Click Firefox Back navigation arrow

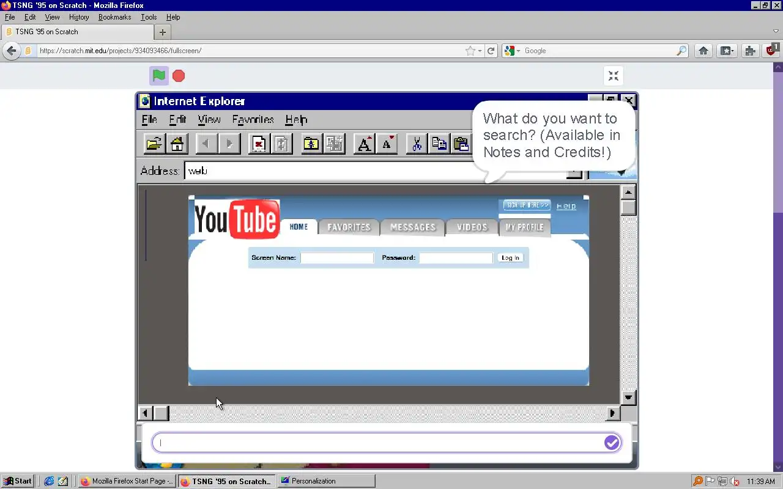point(11,51)
